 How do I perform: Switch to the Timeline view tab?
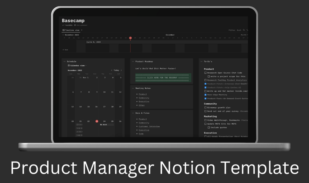click(72, 30)
